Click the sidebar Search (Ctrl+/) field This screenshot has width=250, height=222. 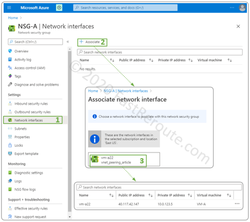tap(35, 42)
